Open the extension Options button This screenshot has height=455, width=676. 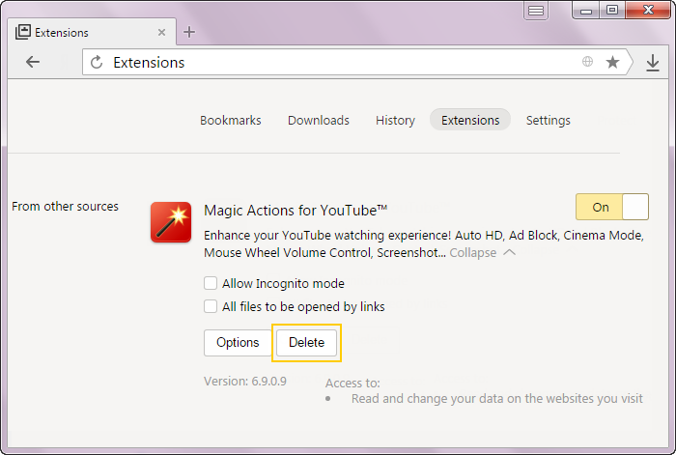click(238, 342)
